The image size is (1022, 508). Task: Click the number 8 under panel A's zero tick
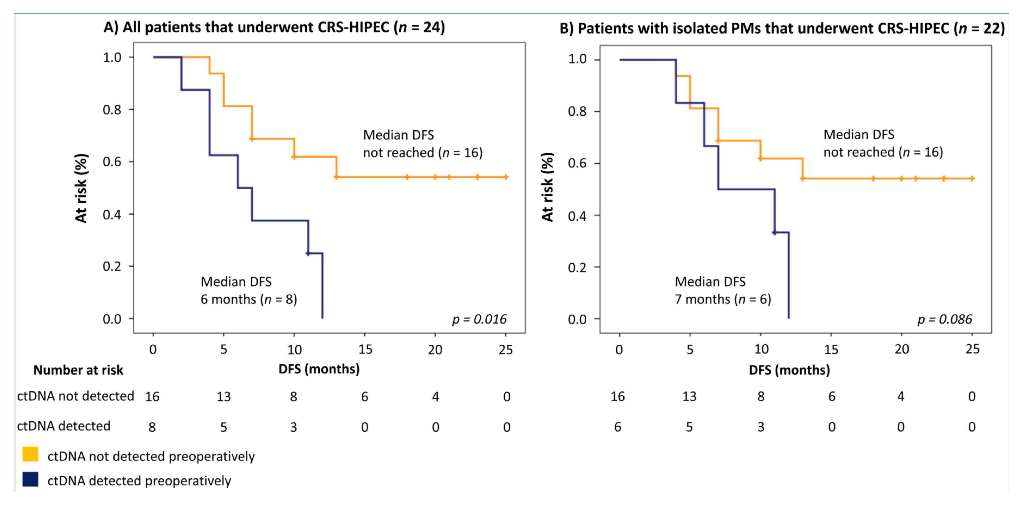[152, 427]
